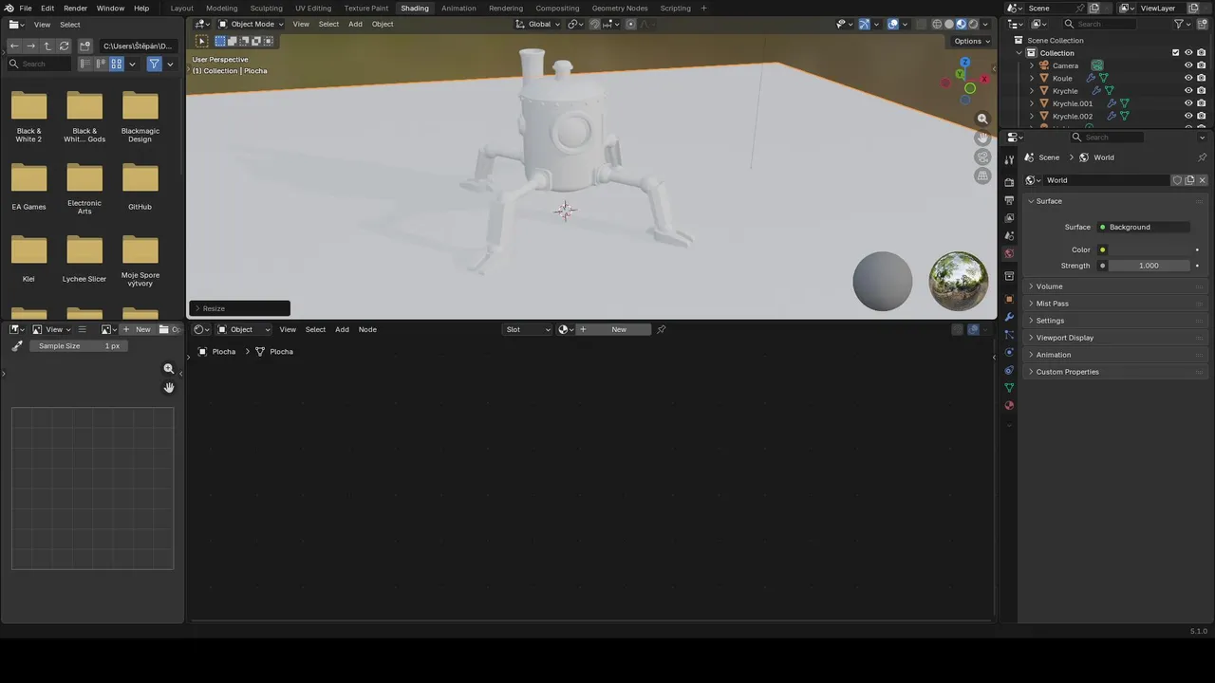The width and height of the screenshot is (1215, 683).
Task: Switch viewport to rendered shading
Action: pos(973,25)
